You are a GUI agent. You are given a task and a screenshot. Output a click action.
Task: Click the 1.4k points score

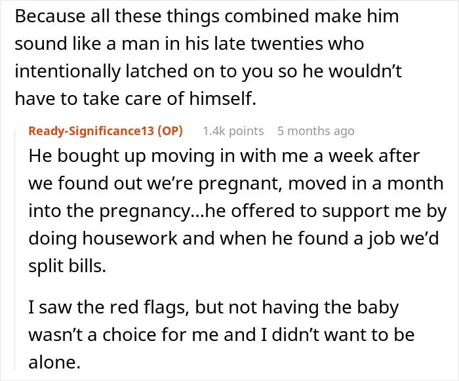[x=233, y=131]
